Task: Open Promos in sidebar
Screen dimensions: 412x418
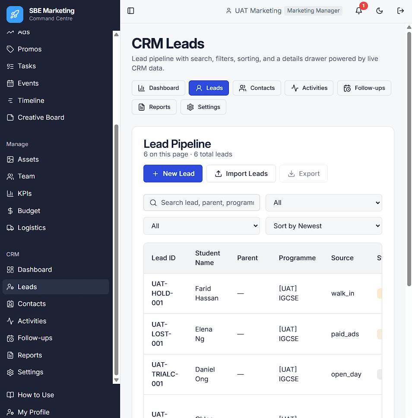Action: click(55, 49)
